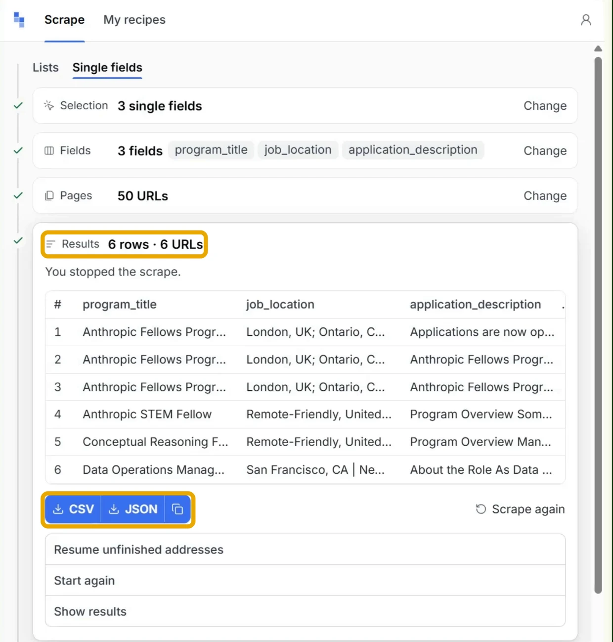Open the user account profile icon
The width and height of the screenshot is (613, 642).
click(586, 20)
